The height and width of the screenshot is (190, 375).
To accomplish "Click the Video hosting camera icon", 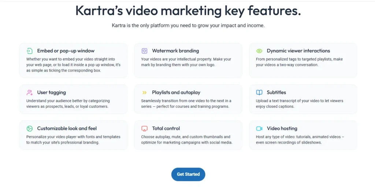I will (259, 129).
